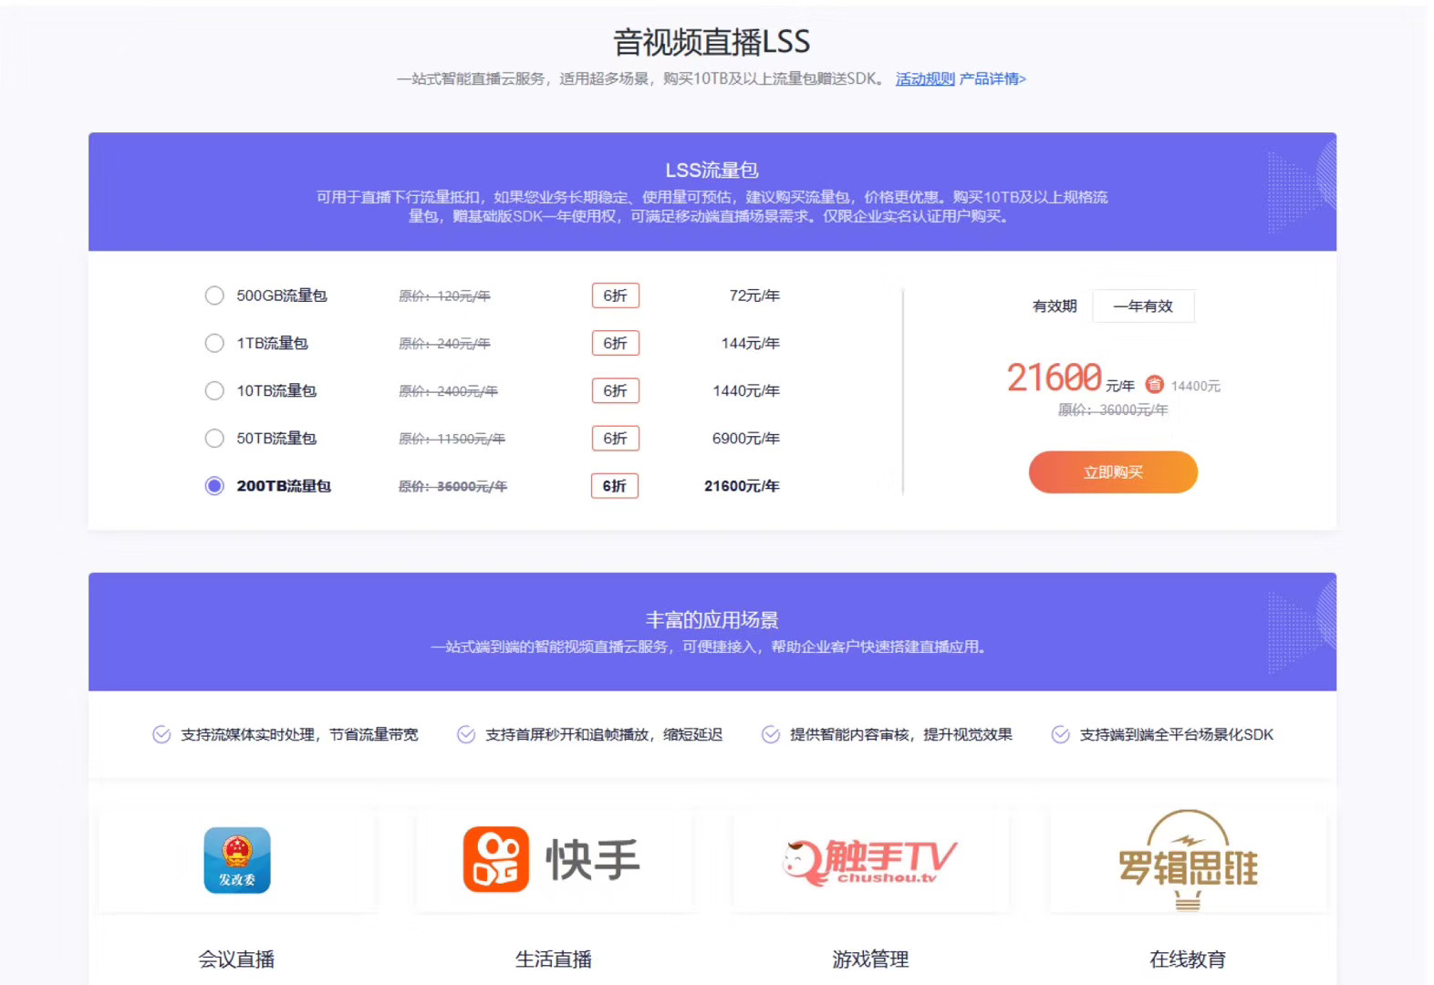This screenshot has height=985, width=1434.
Task: Click checkmark icon beside 支持端到端全平台场景化SDK
Action: (1060, 735)
